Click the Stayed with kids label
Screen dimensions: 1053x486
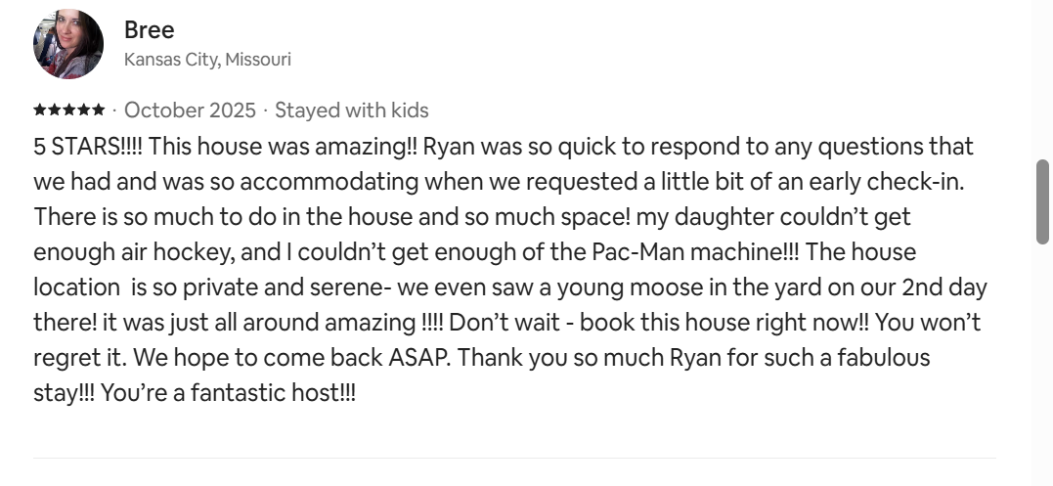(351, 110)
